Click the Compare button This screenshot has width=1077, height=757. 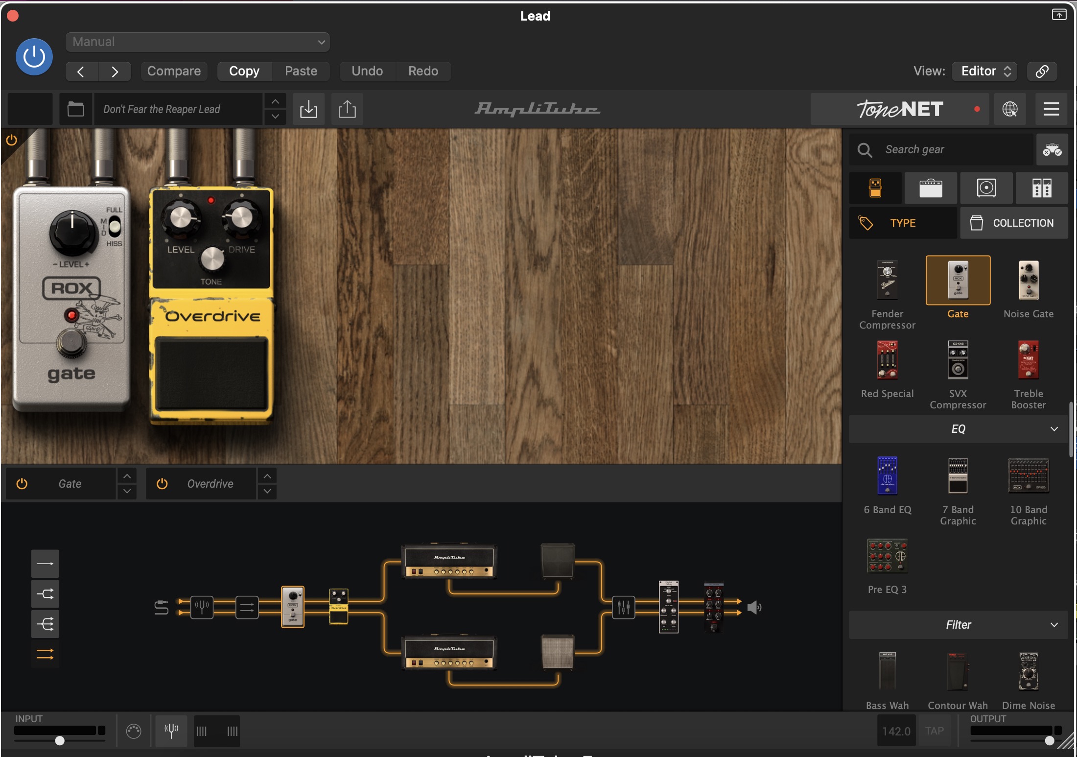(x=174, y=71)
